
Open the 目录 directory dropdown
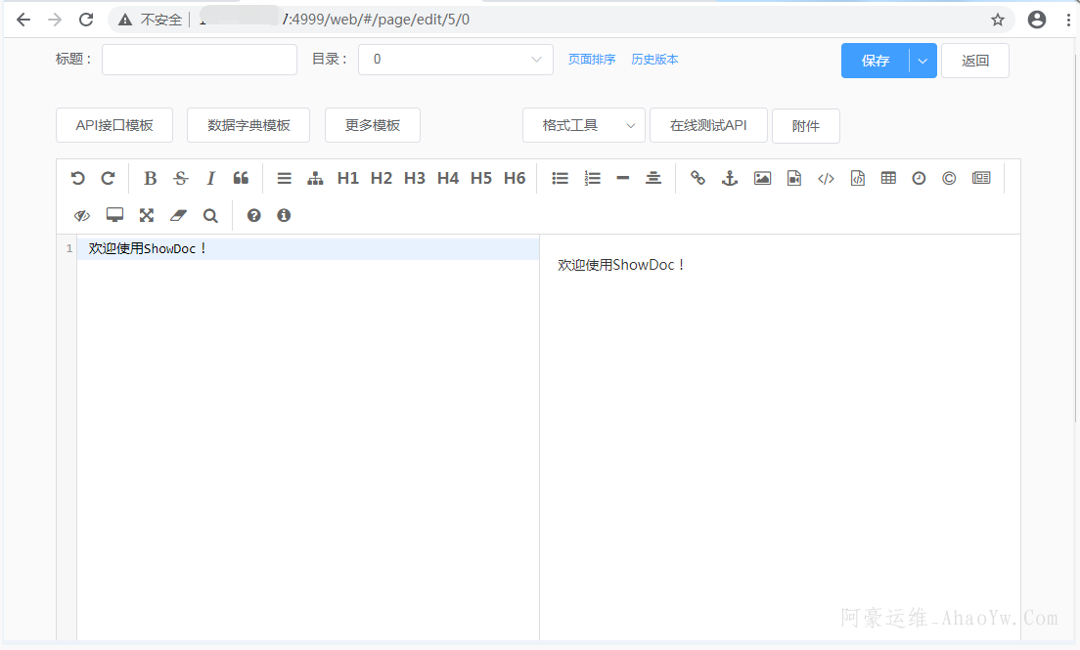[455, 60]
